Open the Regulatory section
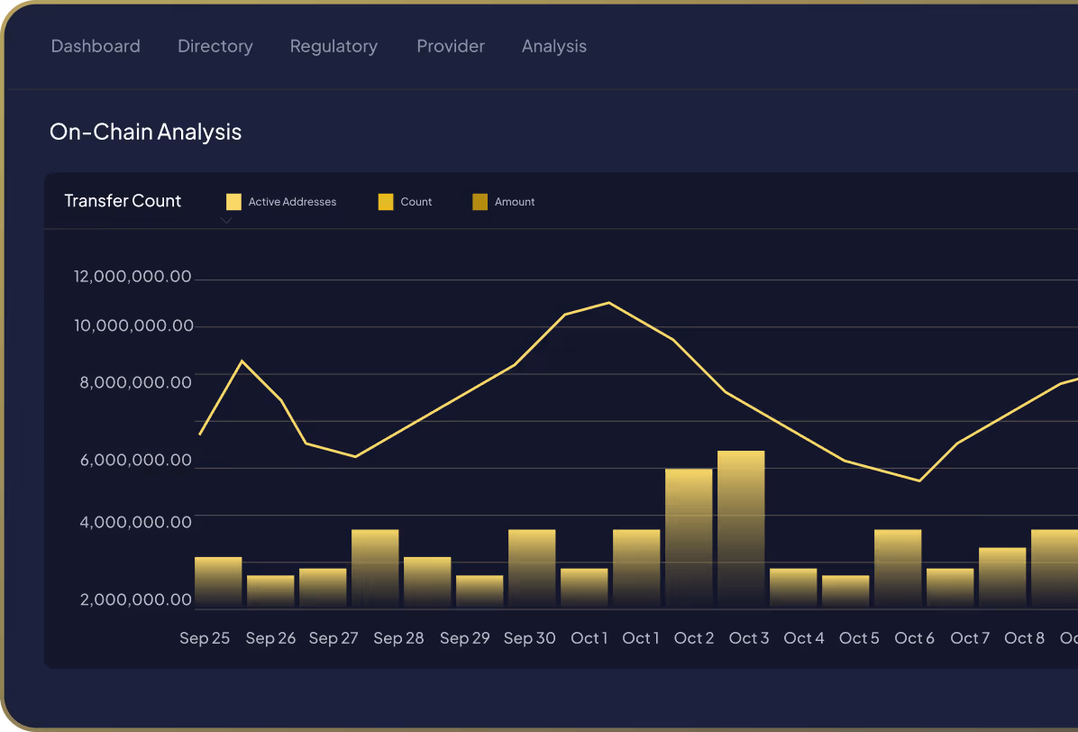Screen dimensions: 1078x732 coord(333,46)
